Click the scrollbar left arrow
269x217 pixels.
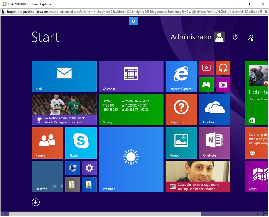pyautogui.click(x=6, y=214)
